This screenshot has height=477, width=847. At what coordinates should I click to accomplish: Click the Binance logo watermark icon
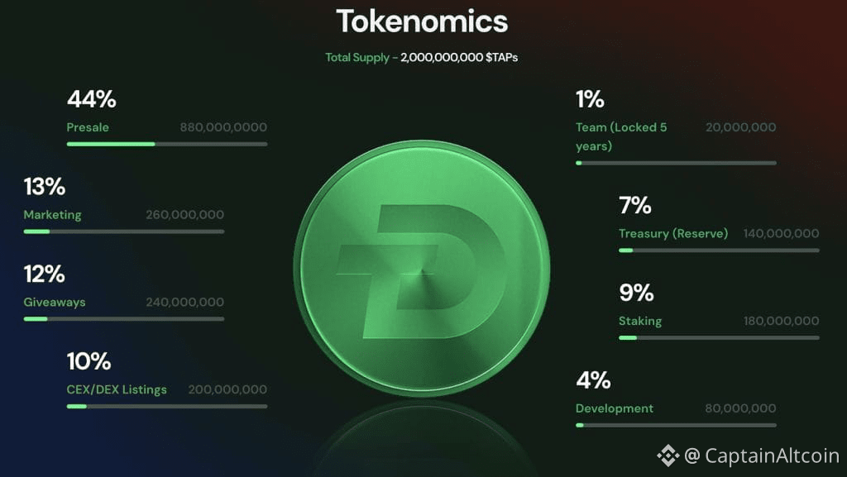click(668, 456)
